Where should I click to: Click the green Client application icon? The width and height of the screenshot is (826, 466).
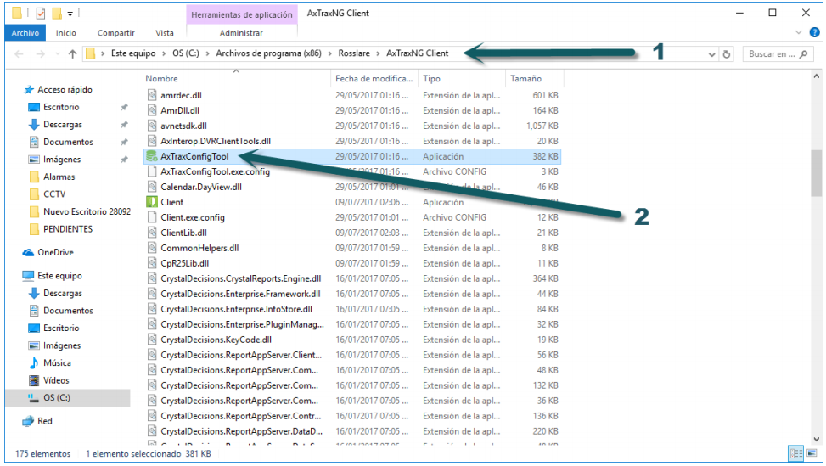[152, 202]
